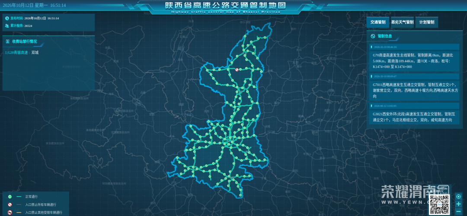Click the 双城 toll station entry

(35, 53)
